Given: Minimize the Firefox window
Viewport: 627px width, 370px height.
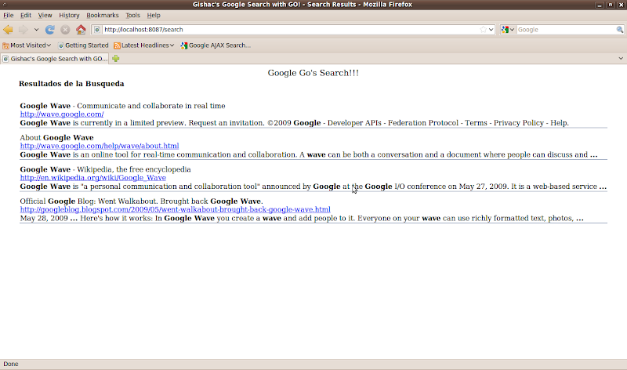Looking at the screenshot, I should point(599,5).
